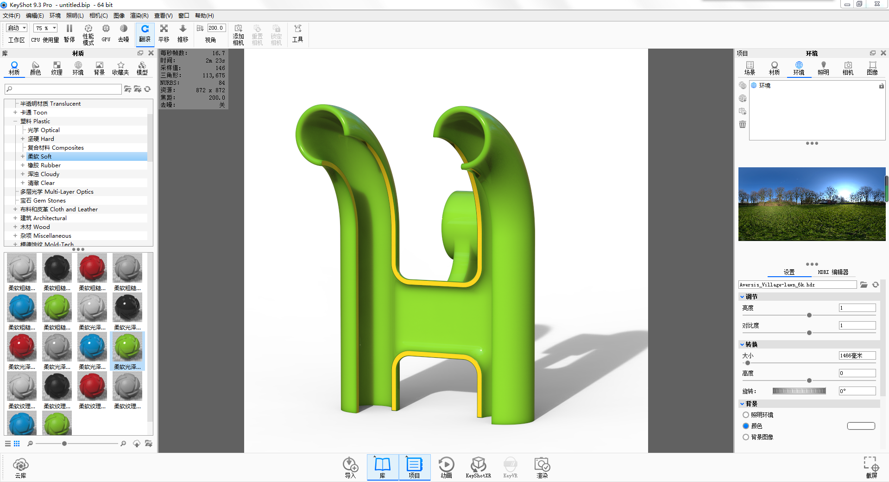The width and height of the screenshot is (889, 482).
Task: Open the background color swatch
Action: click(x=861, y=426)
